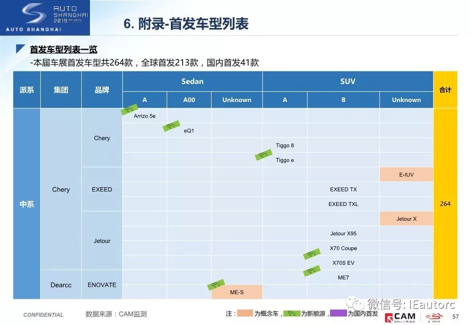Click the summary line about 264 debut models
This screenshot has height=325, width=470.
pyautogui.click(x=145, y=63)
